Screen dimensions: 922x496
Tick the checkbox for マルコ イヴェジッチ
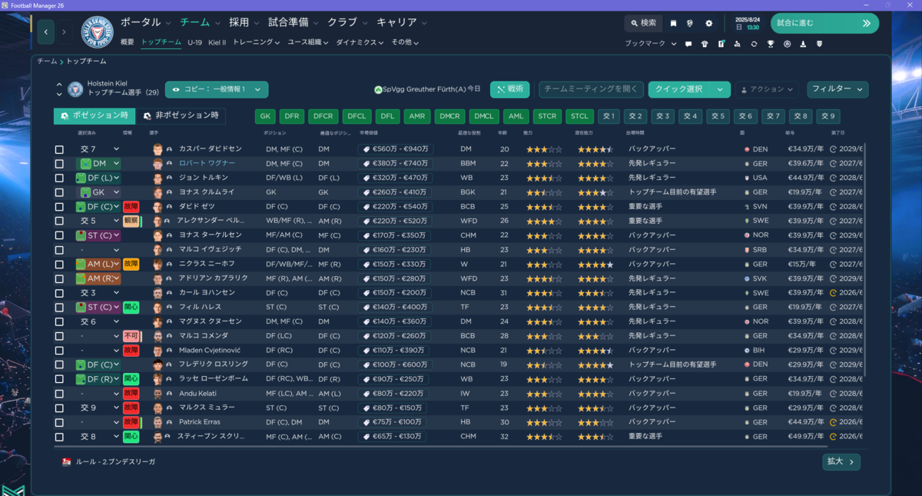[59, 250]
